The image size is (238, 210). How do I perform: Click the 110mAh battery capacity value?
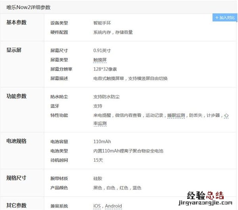(102, 142)
